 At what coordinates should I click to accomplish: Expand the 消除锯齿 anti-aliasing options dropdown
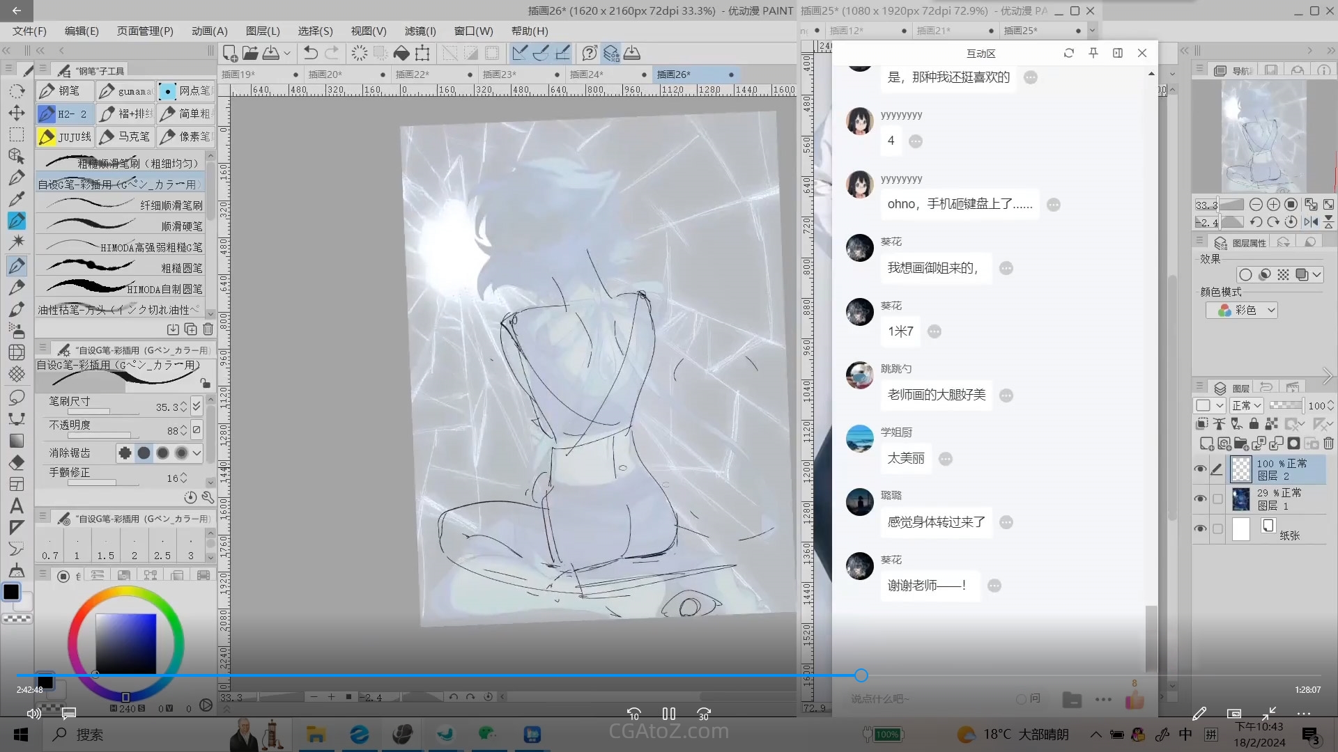click(197, 453)
